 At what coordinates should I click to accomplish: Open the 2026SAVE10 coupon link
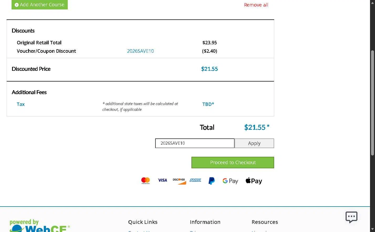point(140,51)
